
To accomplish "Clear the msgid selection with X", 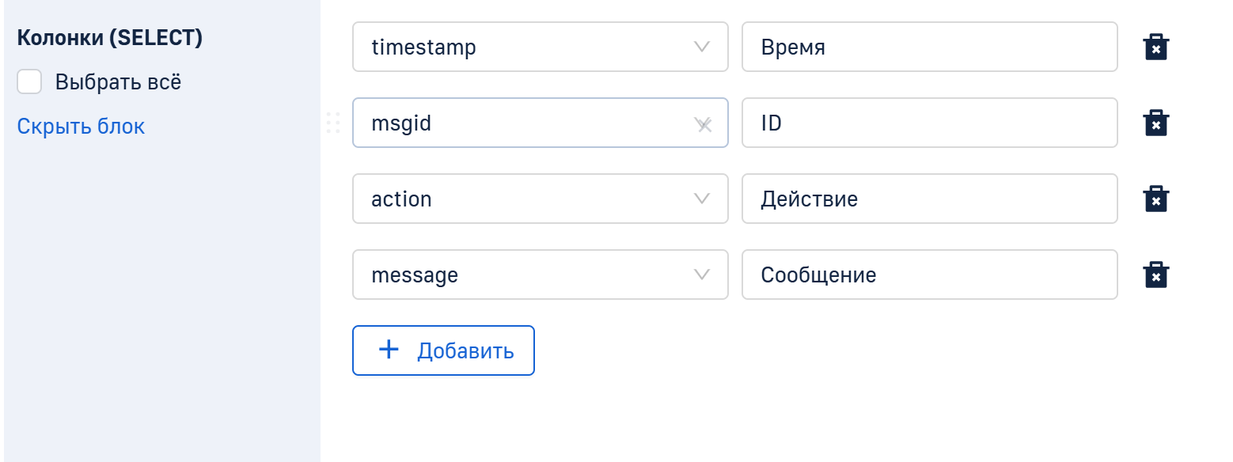I will click(x=705, y=125).
